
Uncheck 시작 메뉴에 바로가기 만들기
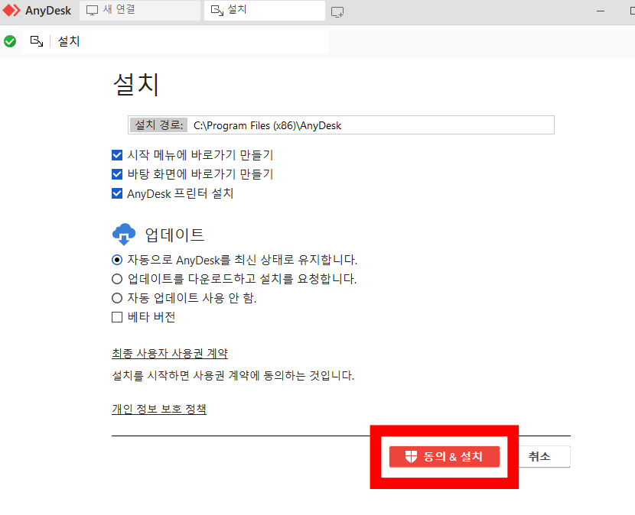click(117, 155)
